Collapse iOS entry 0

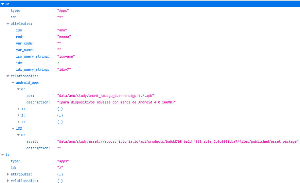click(19, 135)
